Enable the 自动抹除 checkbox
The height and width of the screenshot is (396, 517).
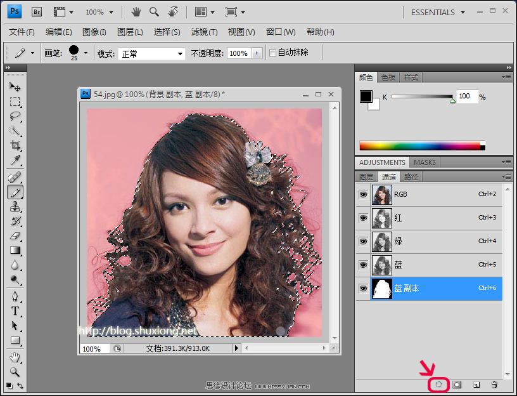click(272, 53)
